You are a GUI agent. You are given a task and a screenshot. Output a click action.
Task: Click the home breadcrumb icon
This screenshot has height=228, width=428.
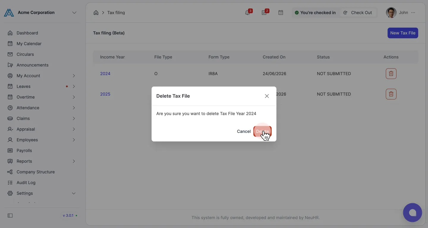click(x=96, y=12)
